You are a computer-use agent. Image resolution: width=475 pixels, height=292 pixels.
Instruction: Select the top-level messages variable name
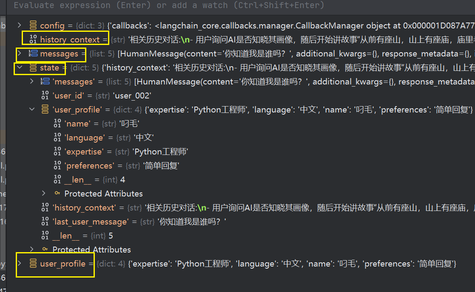point(59,54)
